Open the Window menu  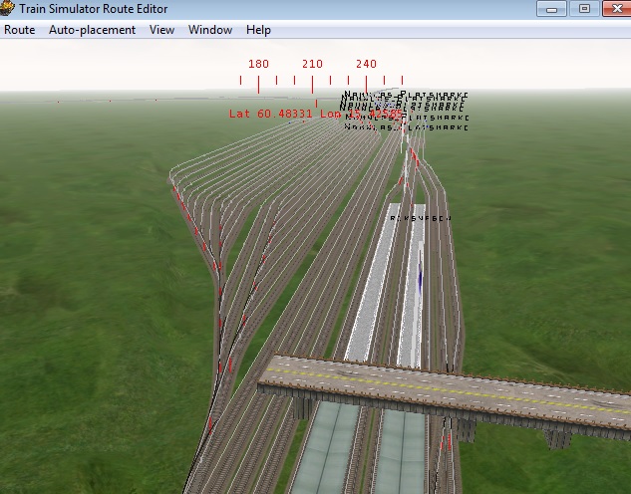pyautogui.click(x=209, y=30)
